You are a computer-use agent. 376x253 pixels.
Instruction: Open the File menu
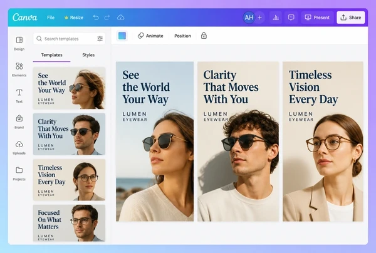51,18
